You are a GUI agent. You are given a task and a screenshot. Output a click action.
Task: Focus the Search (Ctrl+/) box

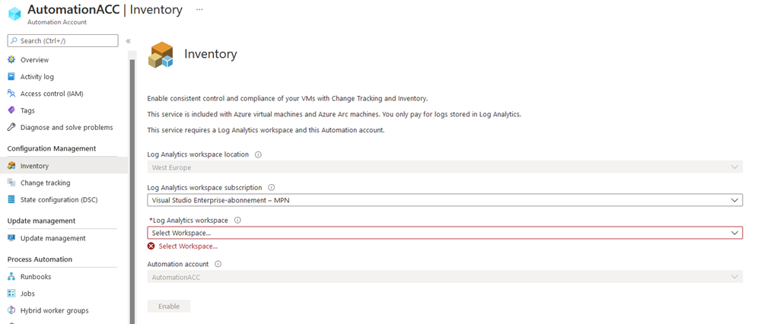pos(63,41)
